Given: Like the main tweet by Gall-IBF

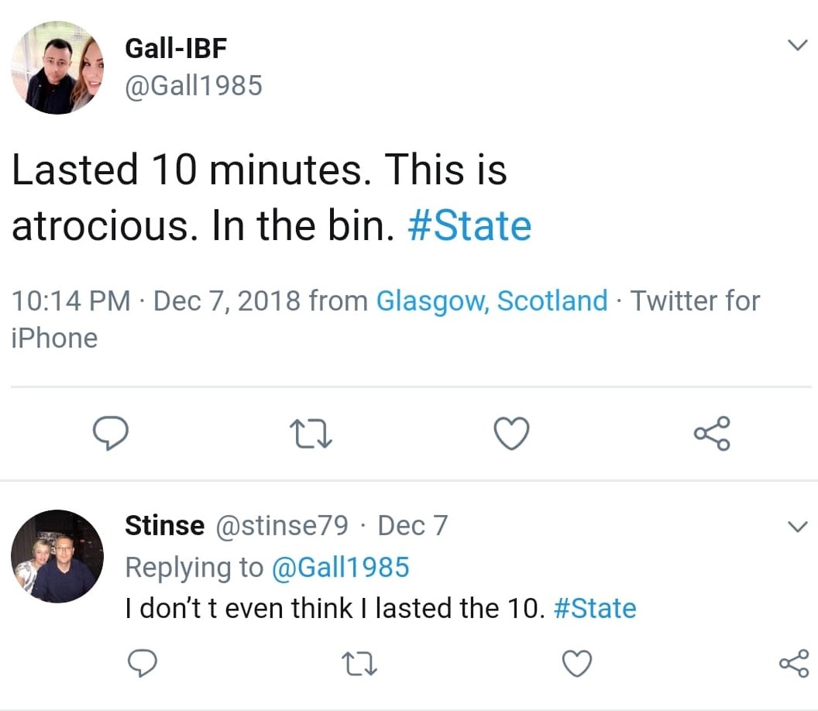Looking at the screenshot, I should pyautogui.click(x=511, y=434).
